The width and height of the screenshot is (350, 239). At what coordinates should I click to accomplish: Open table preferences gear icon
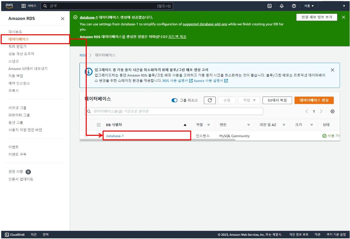point(333,111)
